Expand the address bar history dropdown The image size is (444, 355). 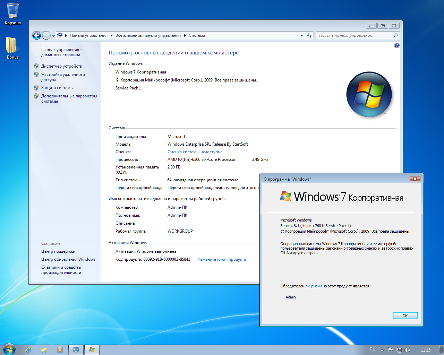pyautogui.click(x=301, y=35)
